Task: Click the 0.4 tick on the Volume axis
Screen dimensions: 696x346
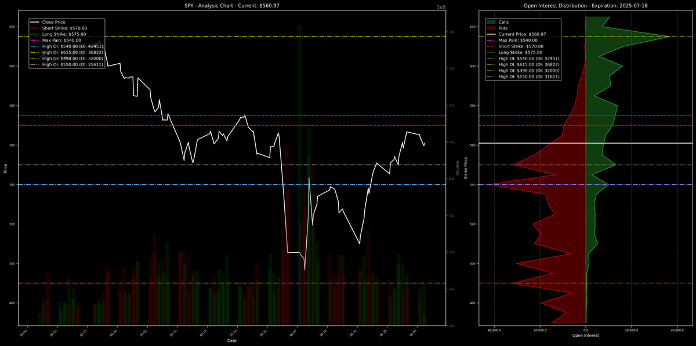Action: point(451,252)
